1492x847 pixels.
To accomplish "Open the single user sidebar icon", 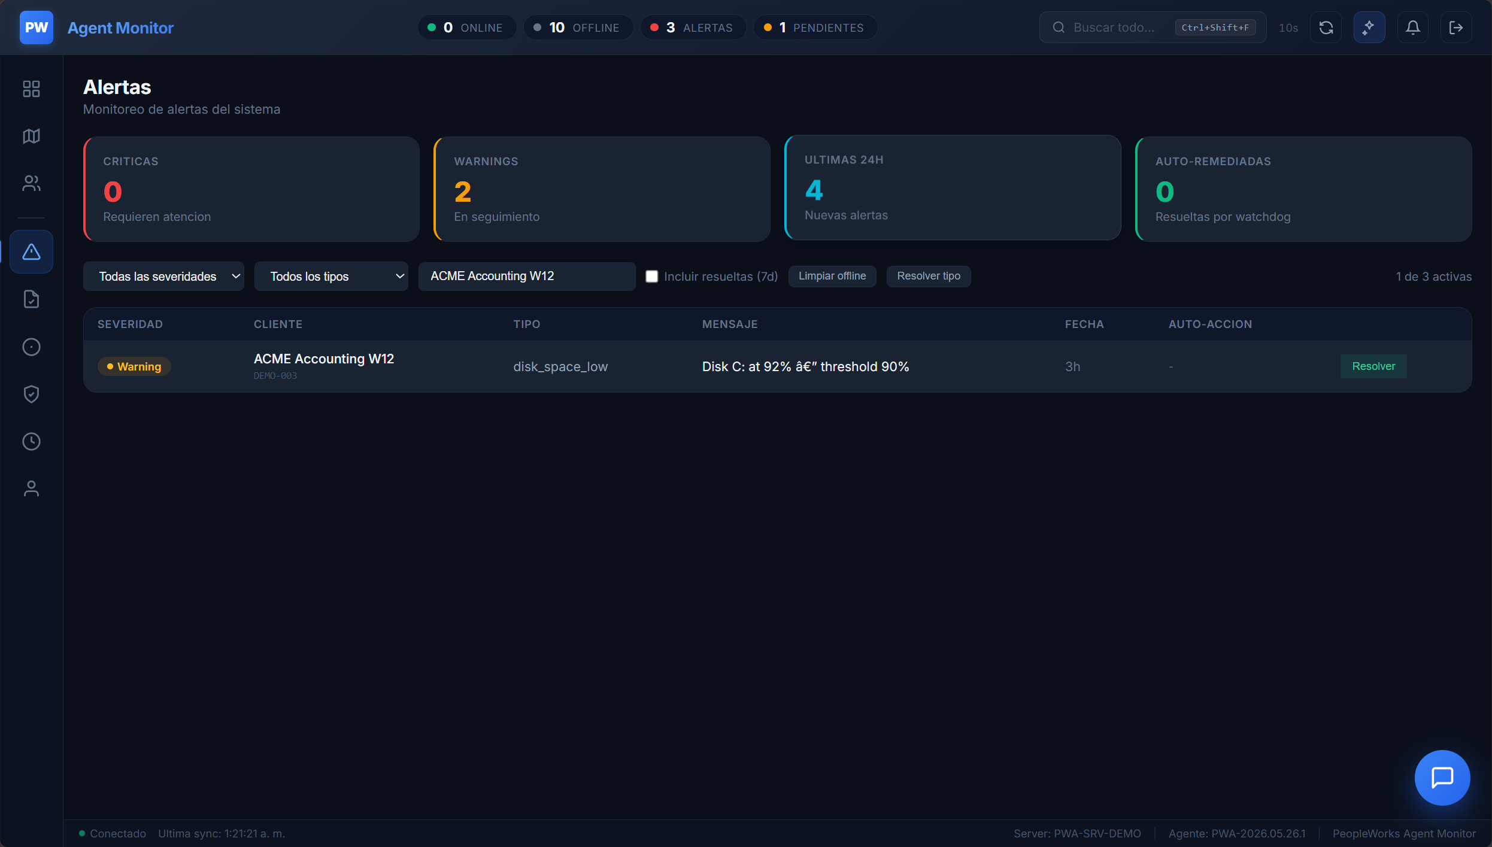I will tap(31, 488).
